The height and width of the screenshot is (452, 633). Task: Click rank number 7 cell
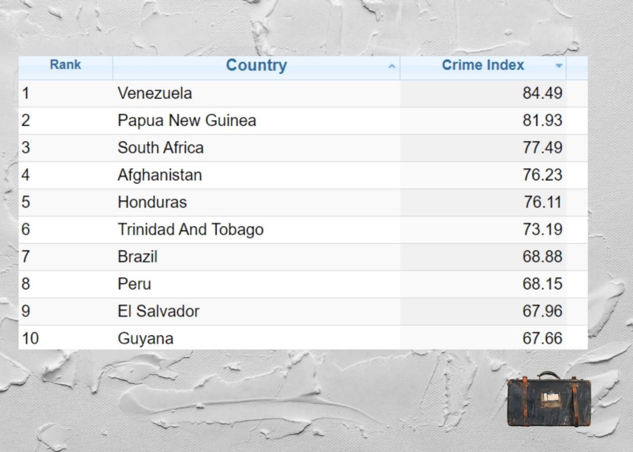click(x=26, y=257)
